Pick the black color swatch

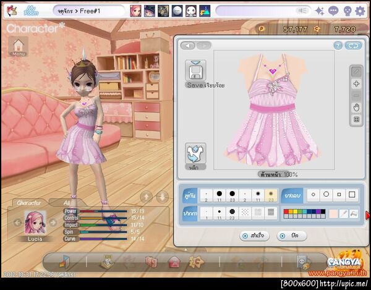pyautogui.click(x=323, y=211)
